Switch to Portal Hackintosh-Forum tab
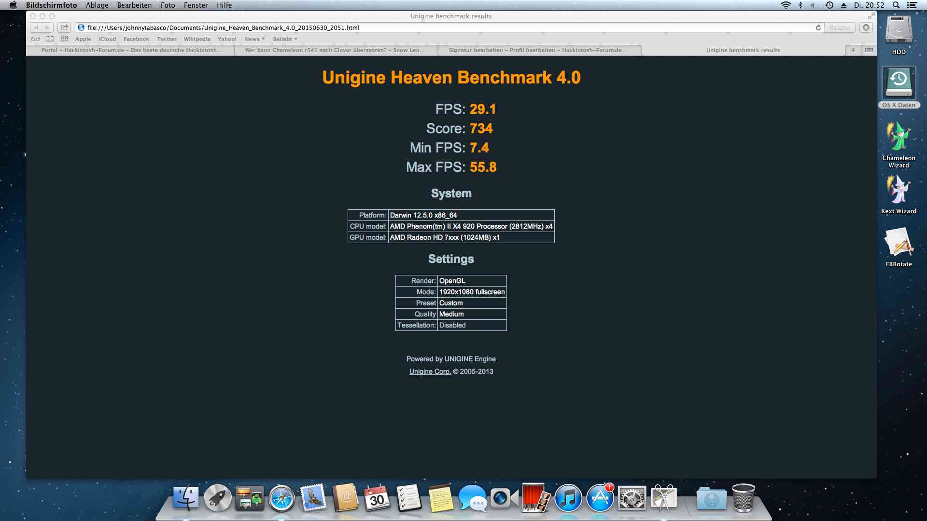The width and height of the screenshot is (927, 521). pyautogui.click(x=131, y=50)
